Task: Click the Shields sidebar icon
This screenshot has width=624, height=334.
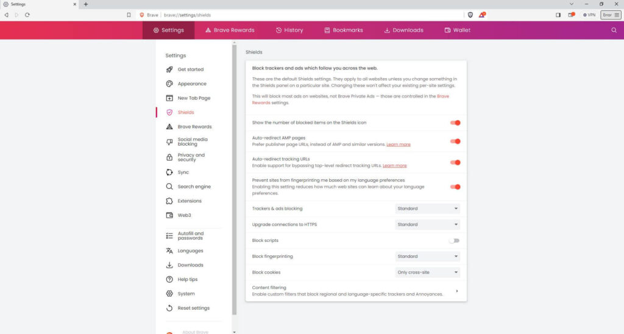Action: pyautogui.click(x=169, y=112)
